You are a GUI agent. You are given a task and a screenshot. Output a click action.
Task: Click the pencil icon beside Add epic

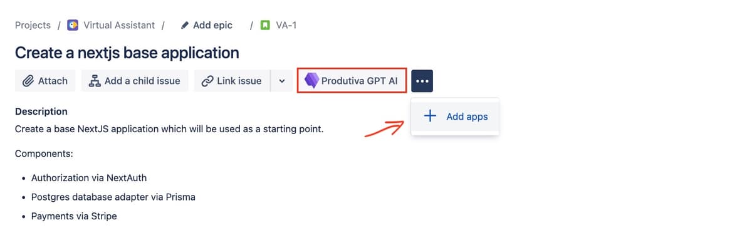coord(184,26)
